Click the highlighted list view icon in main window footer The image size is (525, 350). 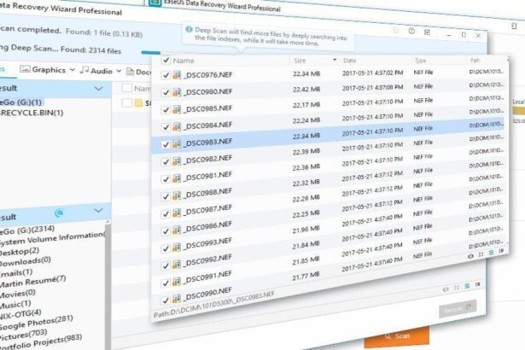coord(467,286)
